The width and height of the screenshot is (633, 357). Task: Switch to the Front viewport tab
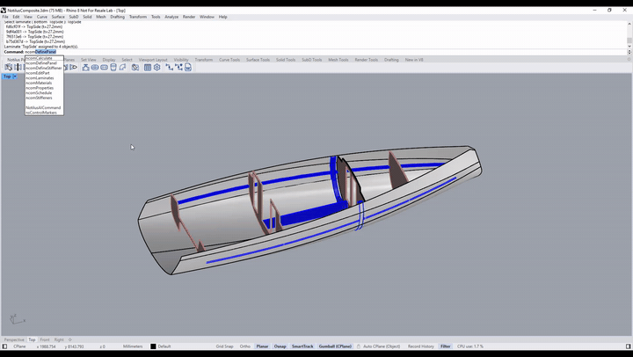click(45, 339)
